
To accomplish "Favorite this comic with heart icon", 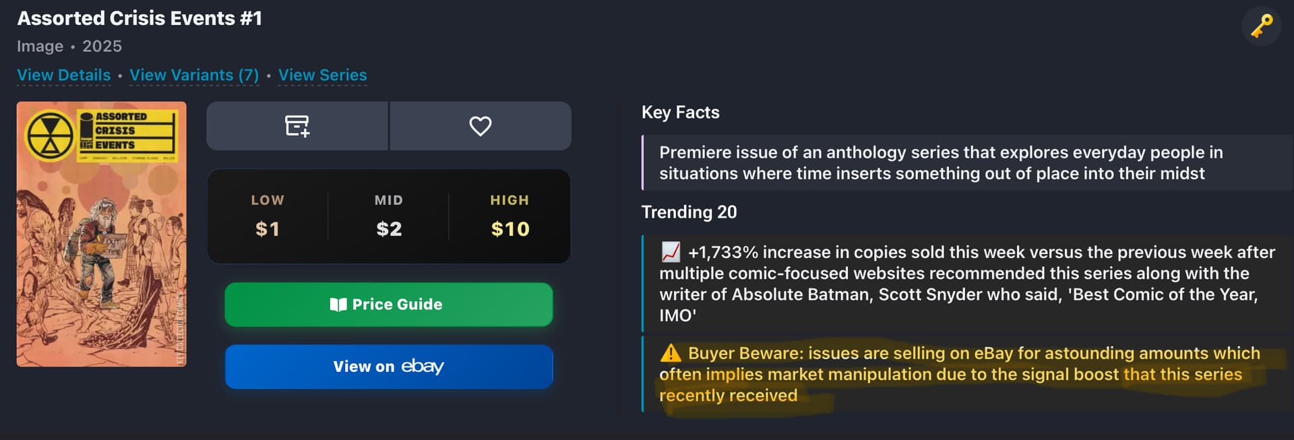I will tap(480, 126).
